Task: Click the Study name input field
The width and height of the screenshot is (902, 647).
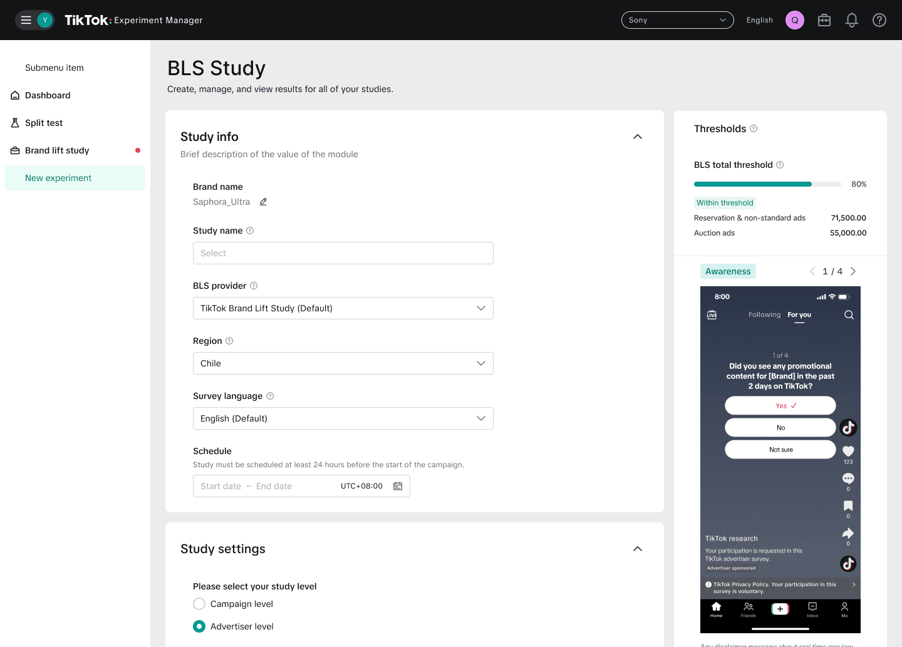Action: point(343,253)
